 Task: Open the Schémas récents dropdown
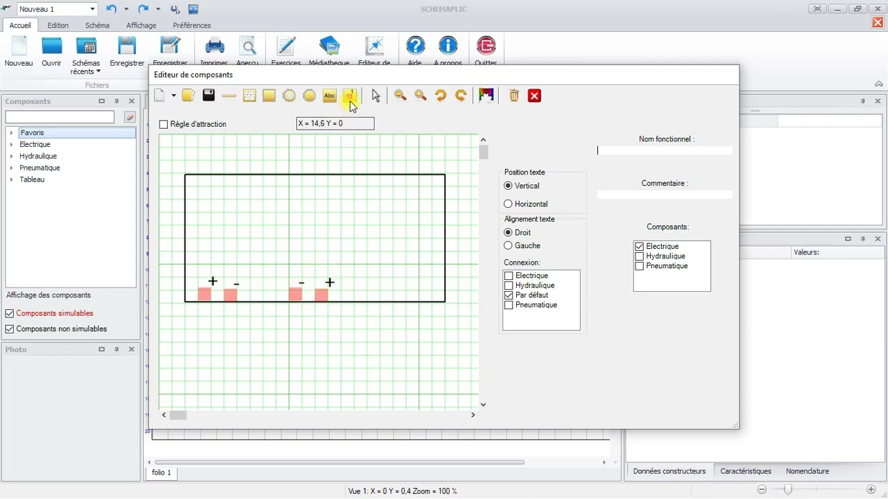tap(86, 56)
